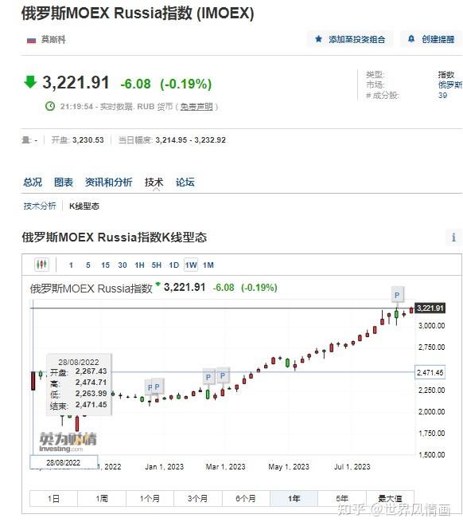Screen dimensions: 463x530
Task: Open the 总况 tab
Action: pos(33,183)
